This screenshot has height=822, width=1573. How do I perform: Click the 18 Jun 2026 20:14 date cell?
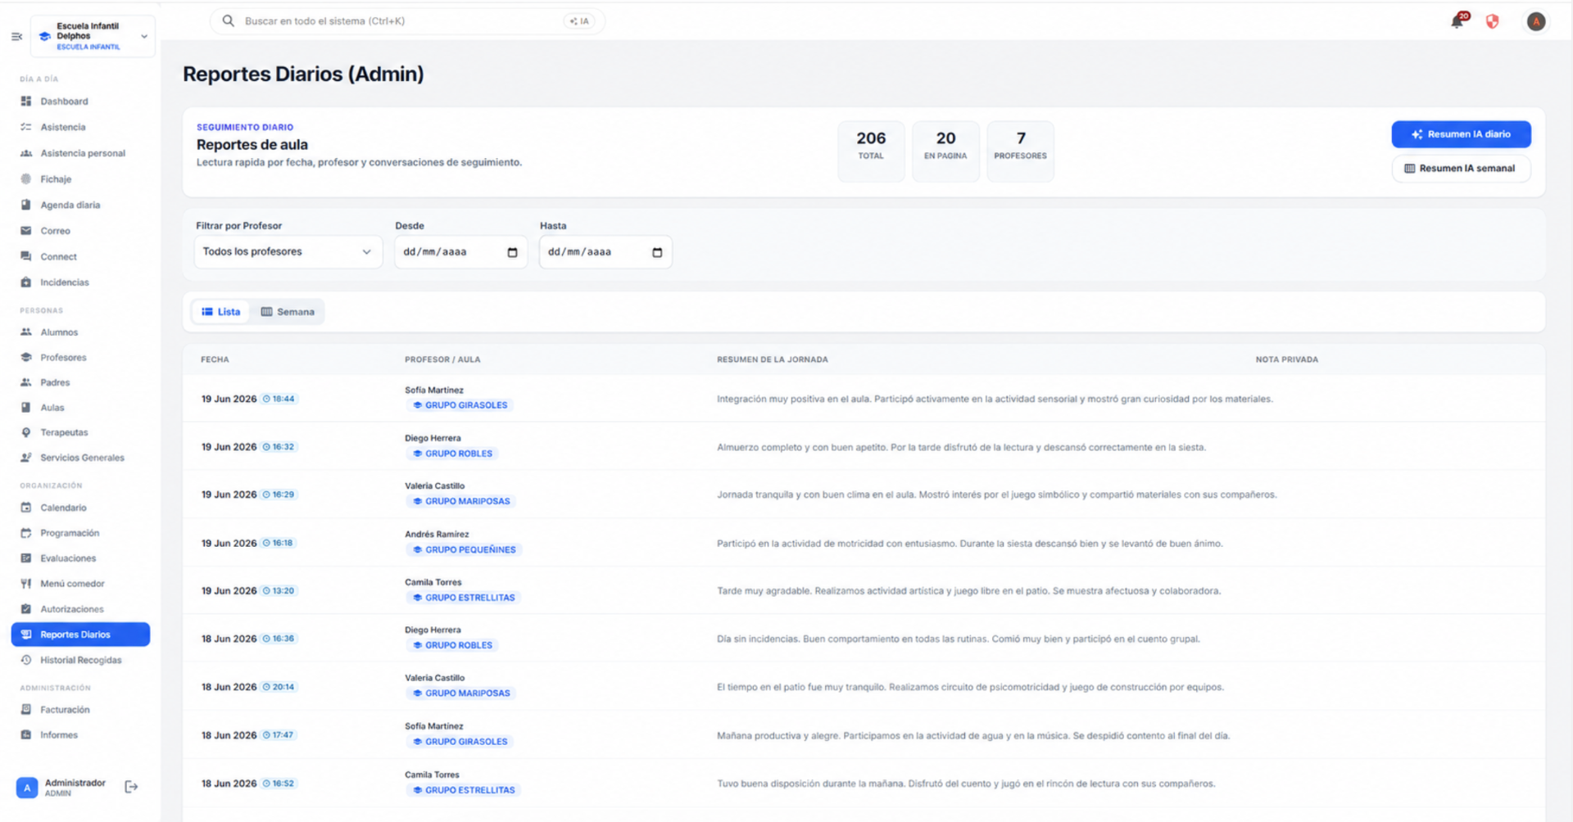pos(248,687)
